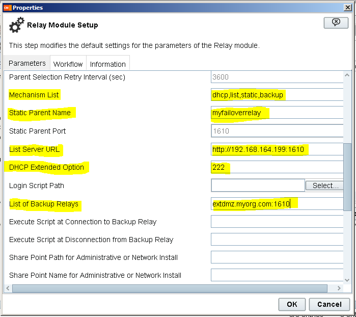Click the Static Parent Port field

click(277, 131)
